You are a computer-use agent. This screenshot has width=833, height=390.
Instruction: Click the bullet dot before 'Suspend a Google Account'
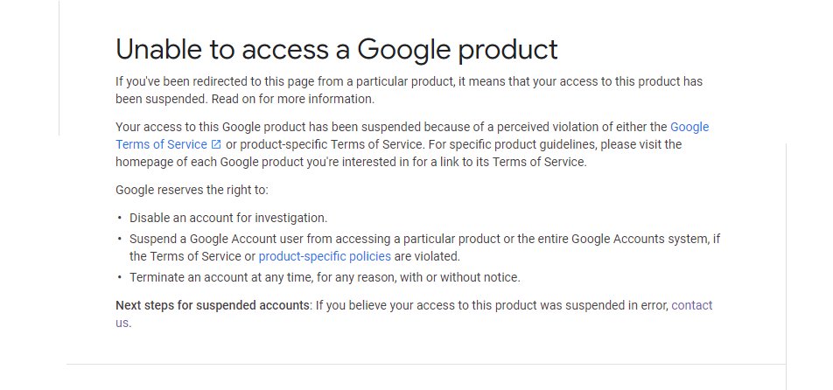120,239
